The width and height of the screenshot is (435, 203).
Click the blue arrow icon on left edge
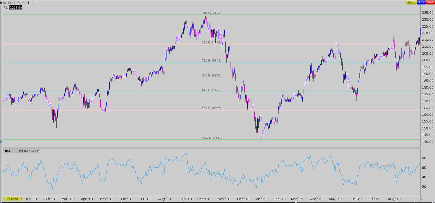(1, 142)
